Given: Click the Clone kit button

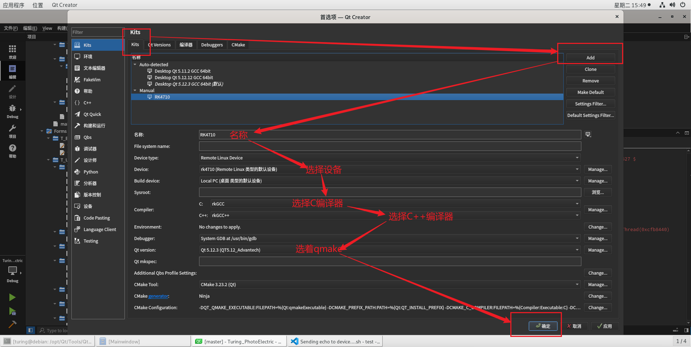Looking at the screenshot, I should pyautogui.click(x=590, y=69).
